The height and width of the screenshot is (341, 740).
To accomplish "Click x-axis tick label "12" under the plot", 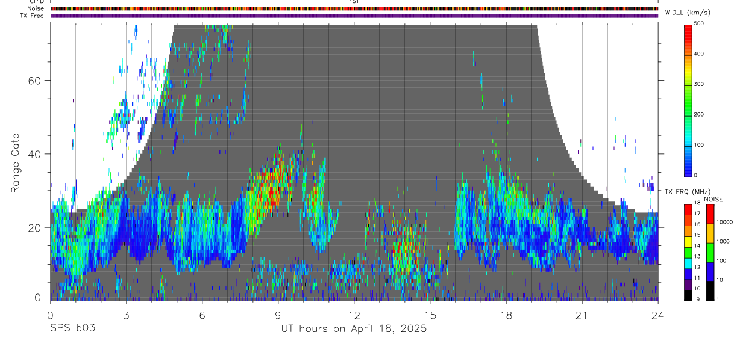I will click(x=354, y=315).
